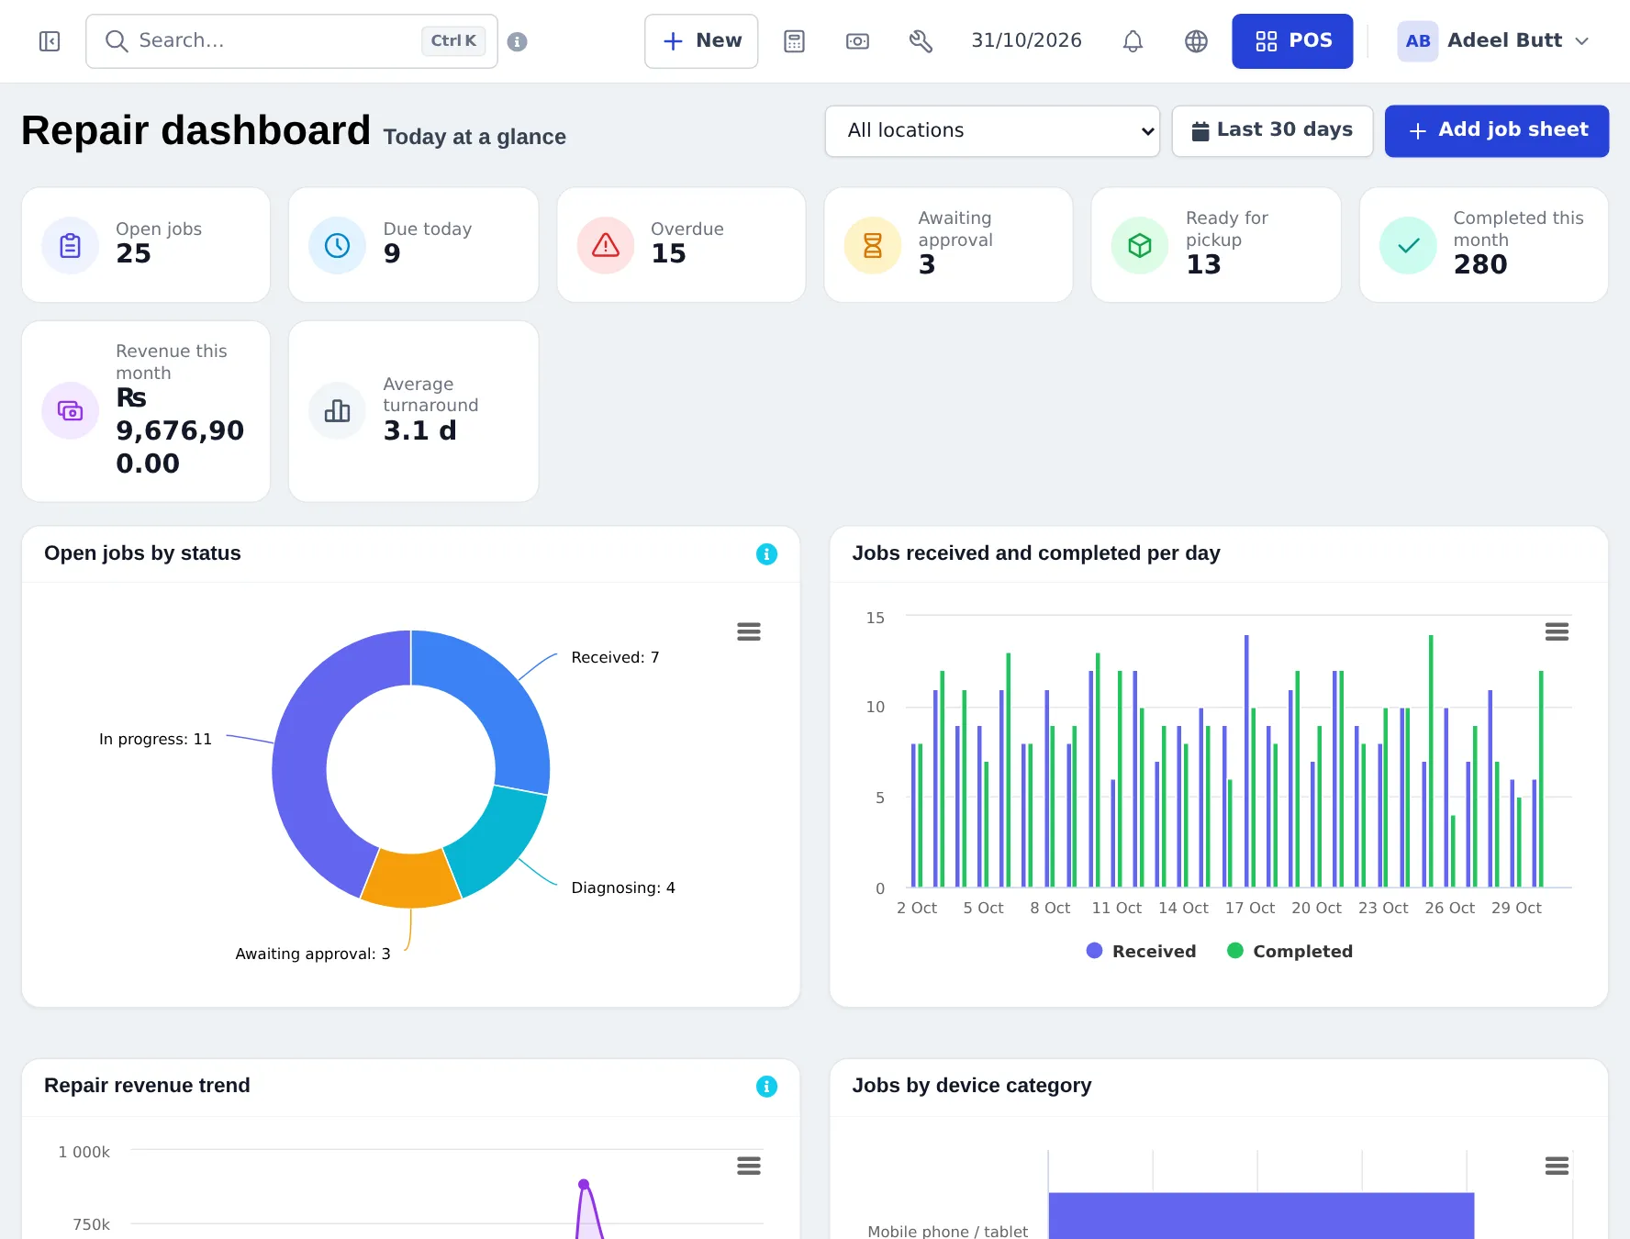The height and width of the screenshot is (1239, 1630).
Task: Click the Mobile phone / tablet bar
Action: 1261,1216
